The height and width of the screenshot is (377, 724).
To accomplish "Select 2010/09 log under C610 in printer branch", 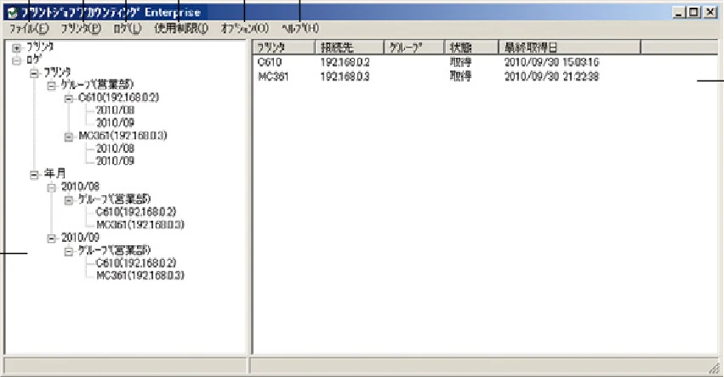I will (115, 122).
